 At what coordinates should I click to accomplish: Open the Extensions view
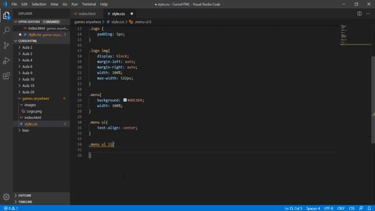(x=6, y=76)
